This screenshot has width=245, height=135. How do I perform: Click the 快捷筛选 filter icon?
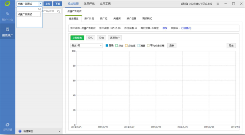[x=20, y=131]
